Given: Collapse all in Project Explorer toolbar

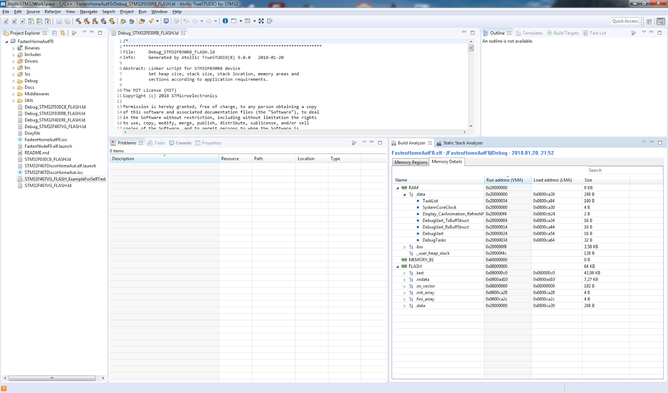Looking at the screenshot, I should click(x=55, y=33).
